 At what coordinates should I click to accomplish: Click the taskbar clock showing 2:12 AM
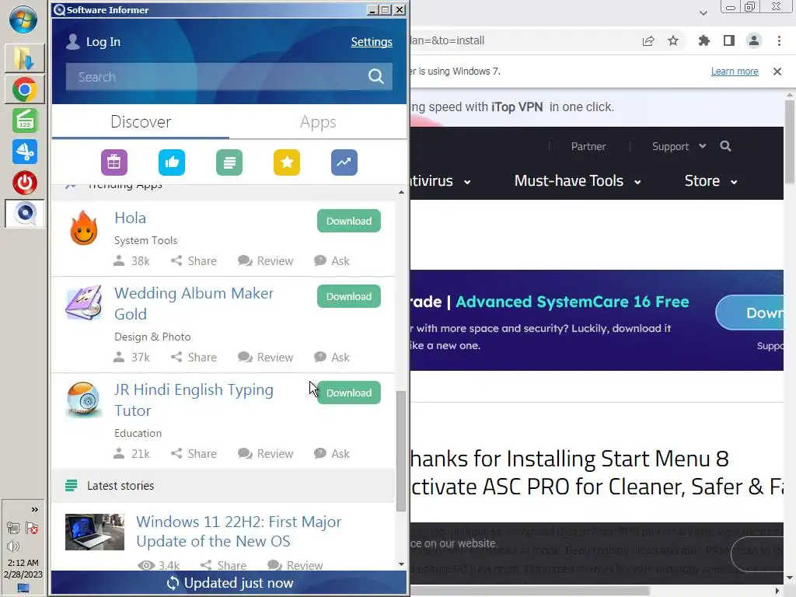23,563
